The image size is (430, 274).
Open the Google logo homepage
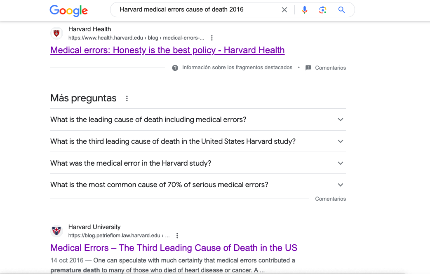click(68, 10)
